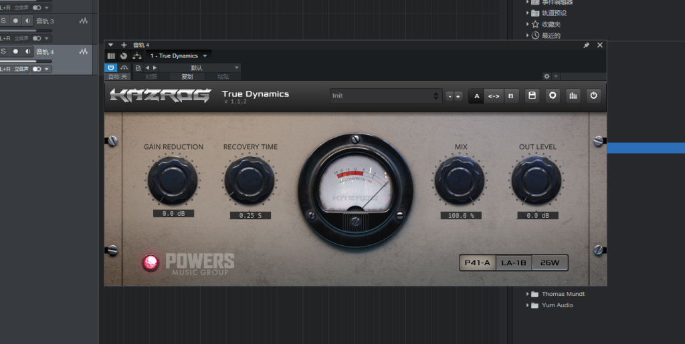The width and height of the screenshot is (685, 344).
Task: Click the compression VU meter
Action: (355, 190)
